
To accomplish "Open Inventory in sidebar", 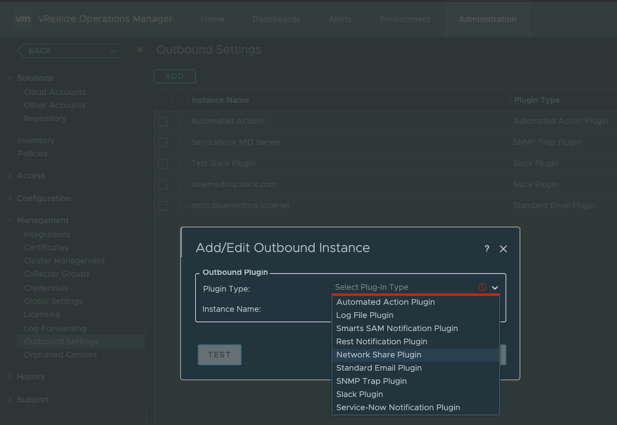I will click(37, 140).
